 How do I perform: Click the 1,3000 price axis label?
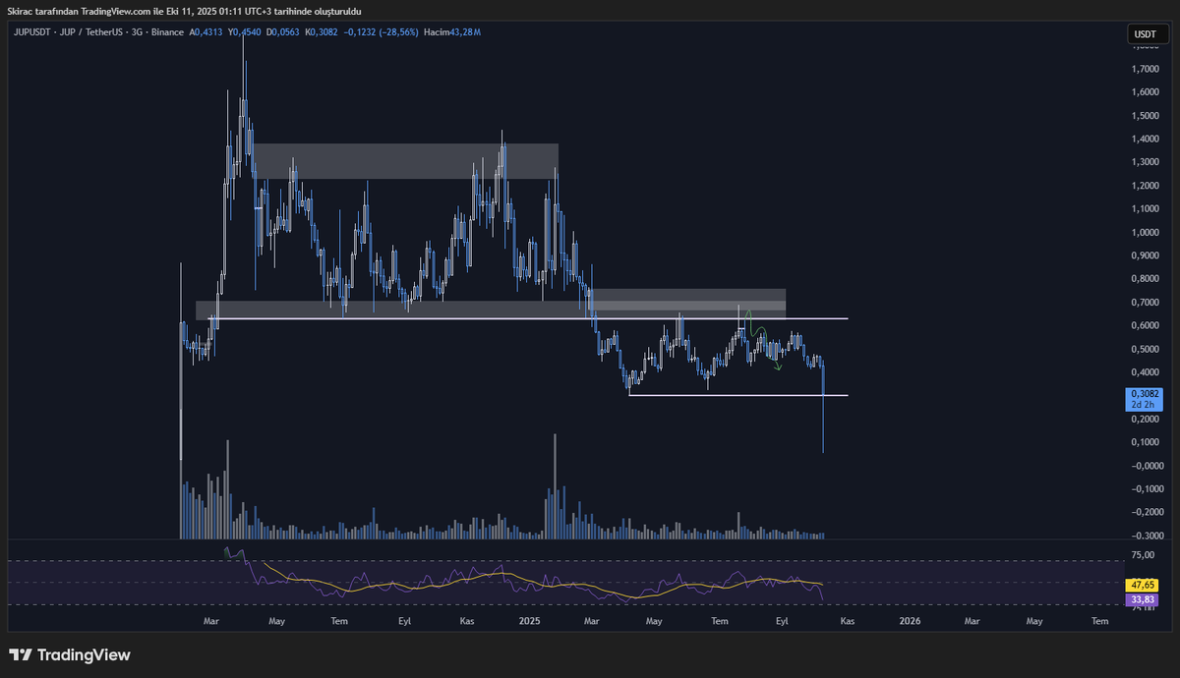coord(1144,162)
